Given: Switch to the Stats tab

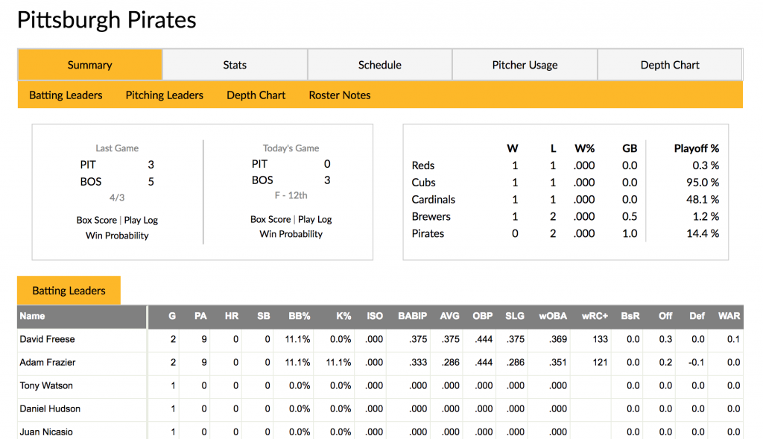Looking at the screenshot, I should coord(234,65).
